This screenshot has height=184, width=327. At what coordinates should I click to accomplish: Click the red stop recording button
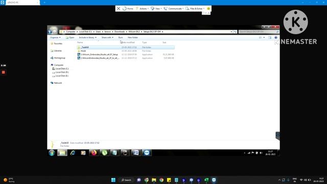(x=4, y=72)
